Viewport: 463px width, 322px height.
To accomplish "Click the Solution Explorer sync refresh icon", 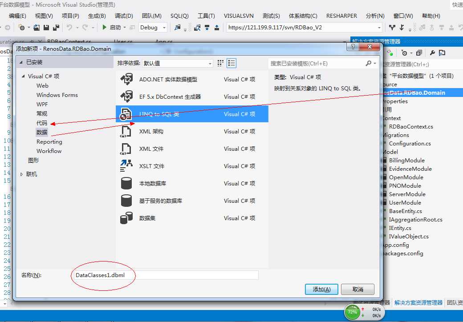I will tap(390, 53).
